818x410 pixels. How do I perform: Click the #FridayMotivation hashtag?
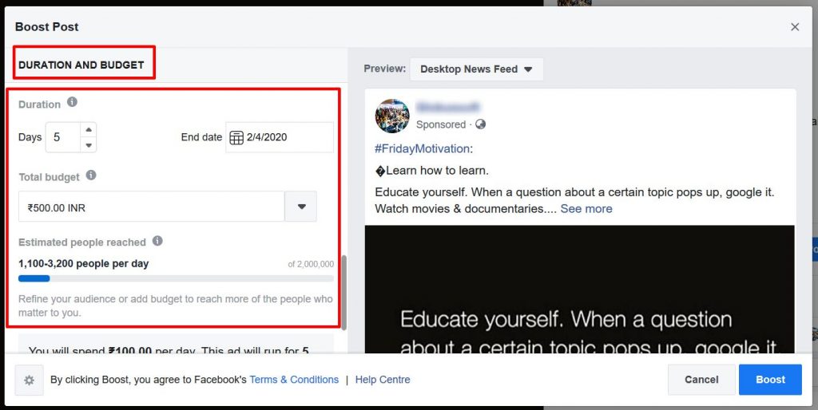pos(422,149)
